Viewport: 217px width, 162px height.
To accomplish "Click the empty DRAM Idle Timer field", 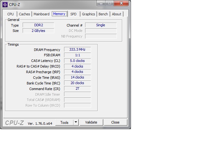I will point(77,94).
